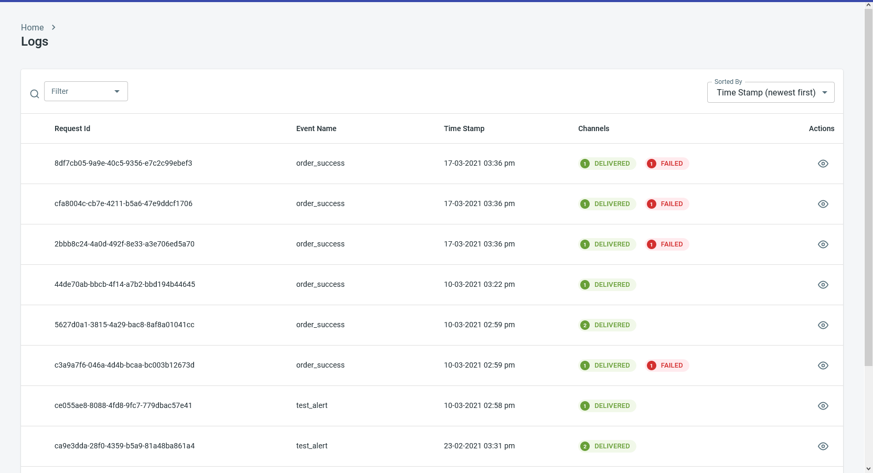Click DELIVERED badge in row ce055ae8

click(x=607, y=406)
